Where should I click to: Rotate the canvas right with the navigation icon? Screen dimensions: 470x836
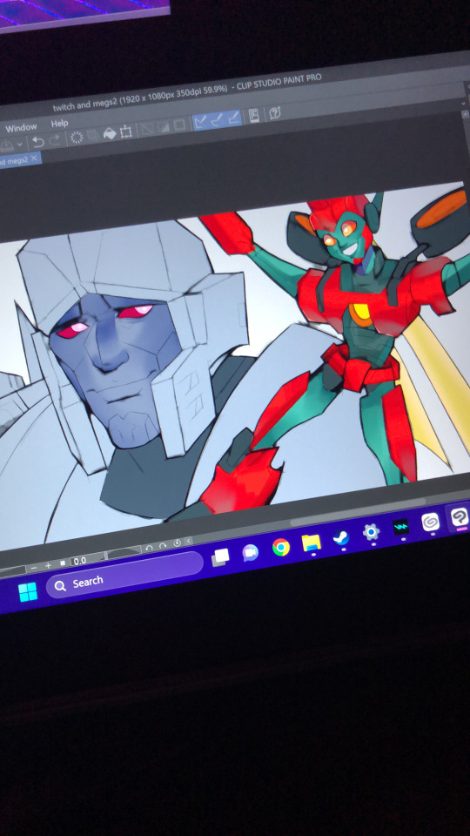tap(163, 546)
